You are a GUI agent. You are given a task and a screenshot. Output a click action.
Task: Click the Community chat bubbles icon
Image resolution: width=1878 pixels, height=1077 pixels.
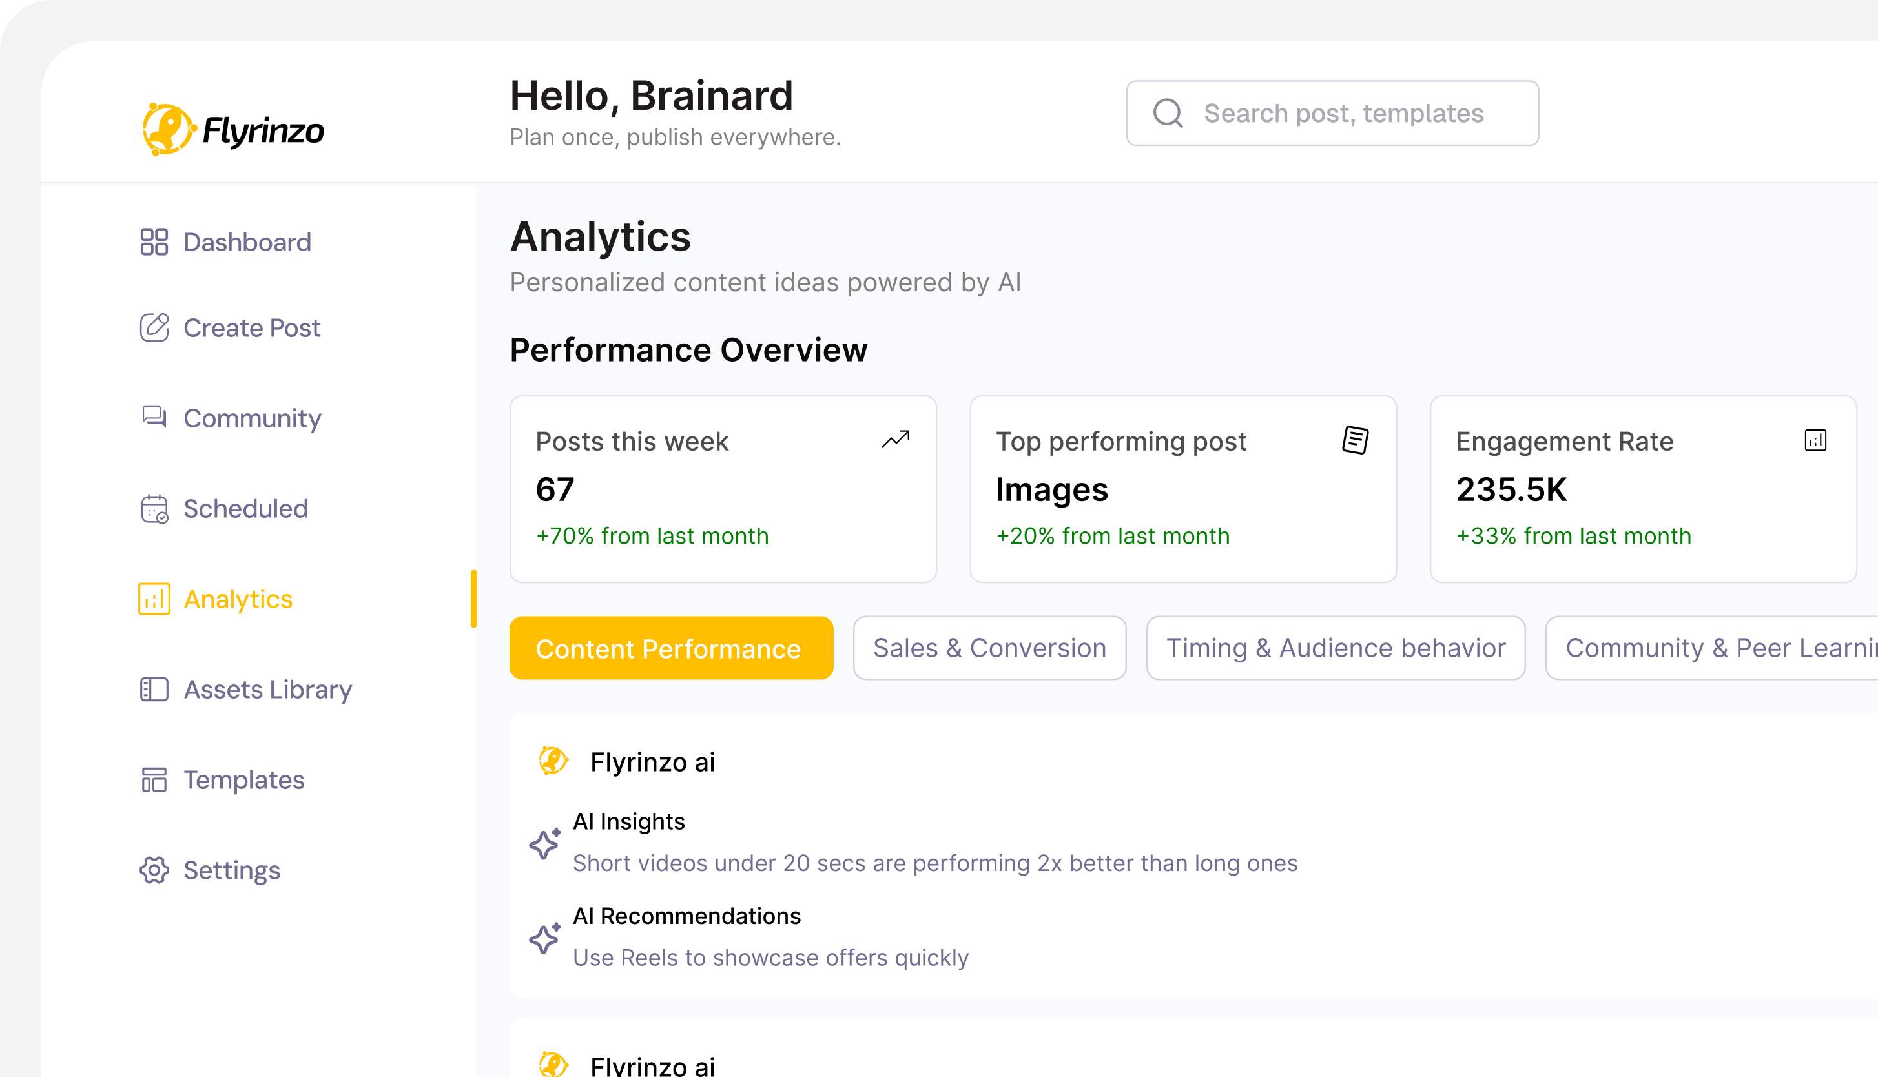point(154,417)
